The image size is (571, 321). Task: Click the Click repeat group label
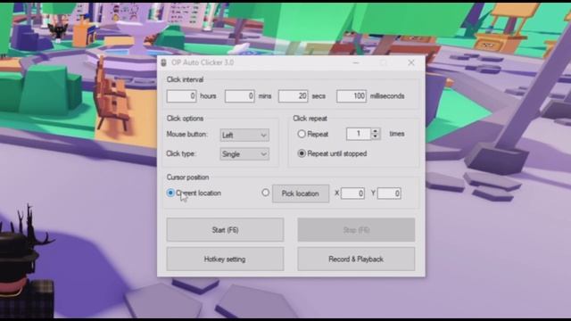click(310, 119)
